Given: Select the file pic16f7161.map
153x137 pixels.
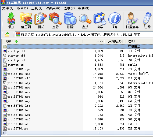Looking at the screenshot, I should pyautogui.click(x=19, y=101).
